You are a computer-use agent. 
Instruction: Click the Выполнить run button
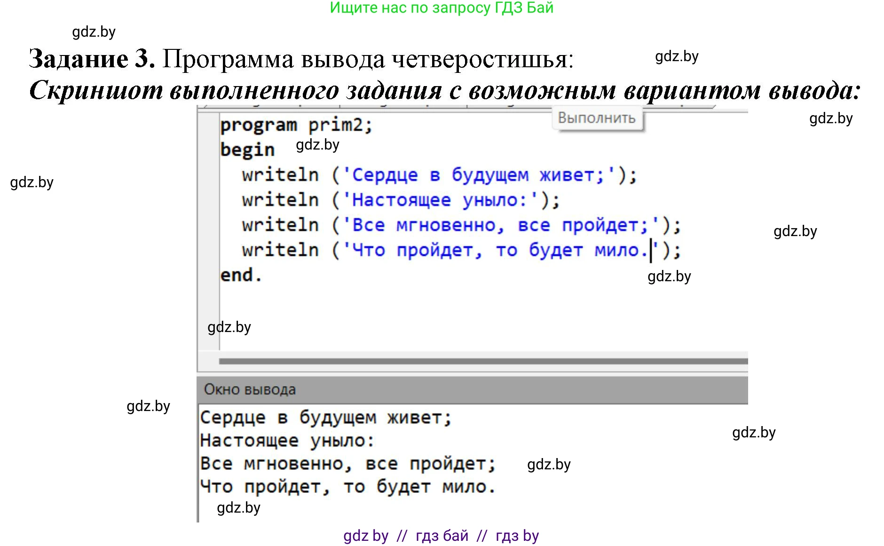[x=596, y=118]
